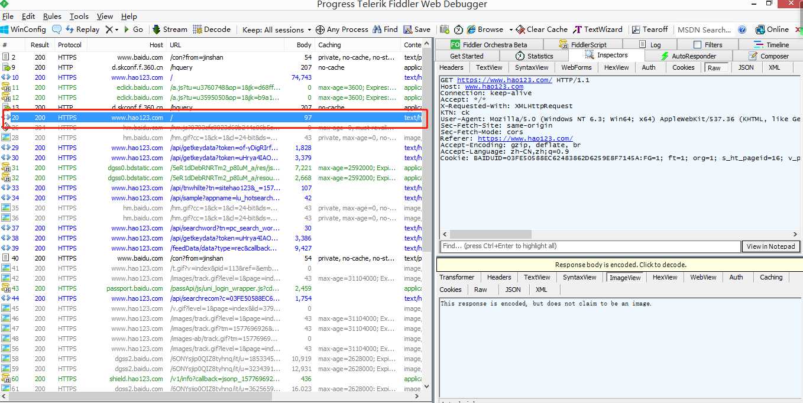The height and width of the screenshot is (403, 803).
Task: Click the comment speech bubble icon
Action: [57, 29]
